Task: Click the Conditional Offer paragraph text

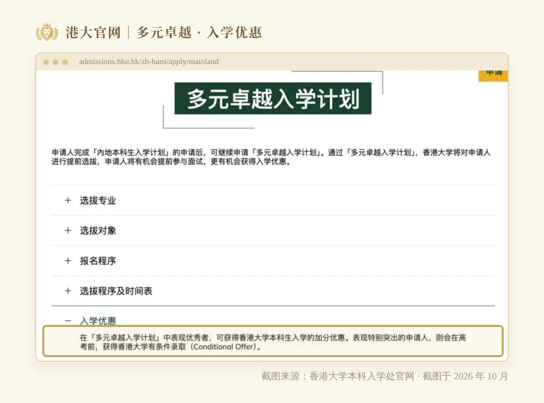Action: coord(273,342)
